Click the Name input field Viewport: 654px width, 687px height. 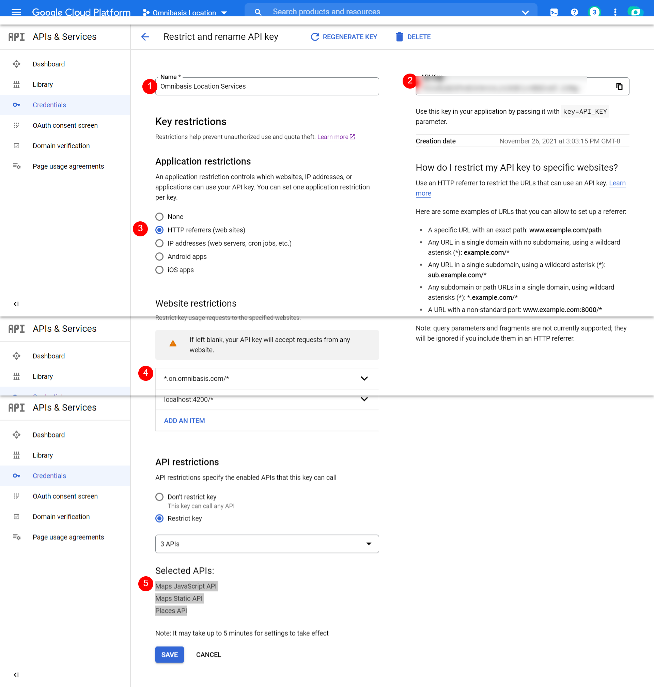pos(267,86)
